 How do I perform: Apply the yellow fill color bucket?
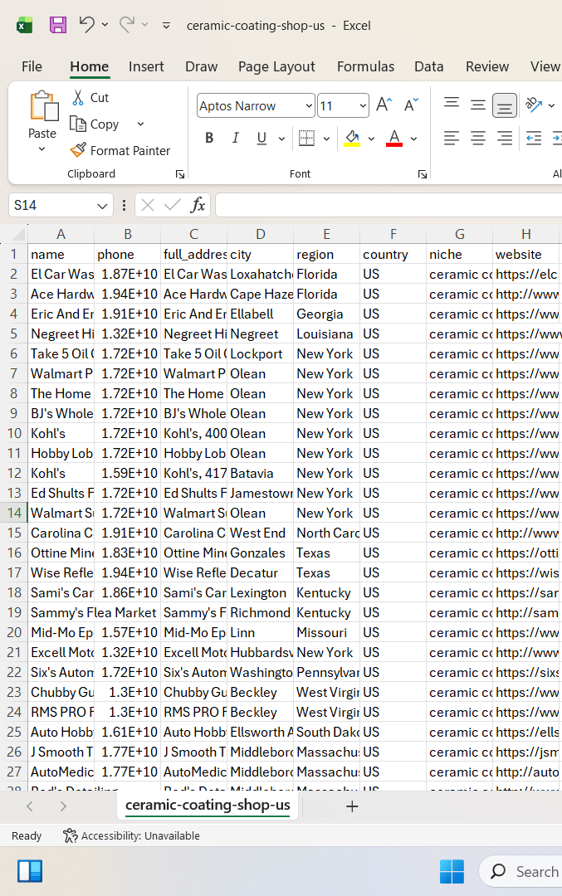click(x=352, y=139)
